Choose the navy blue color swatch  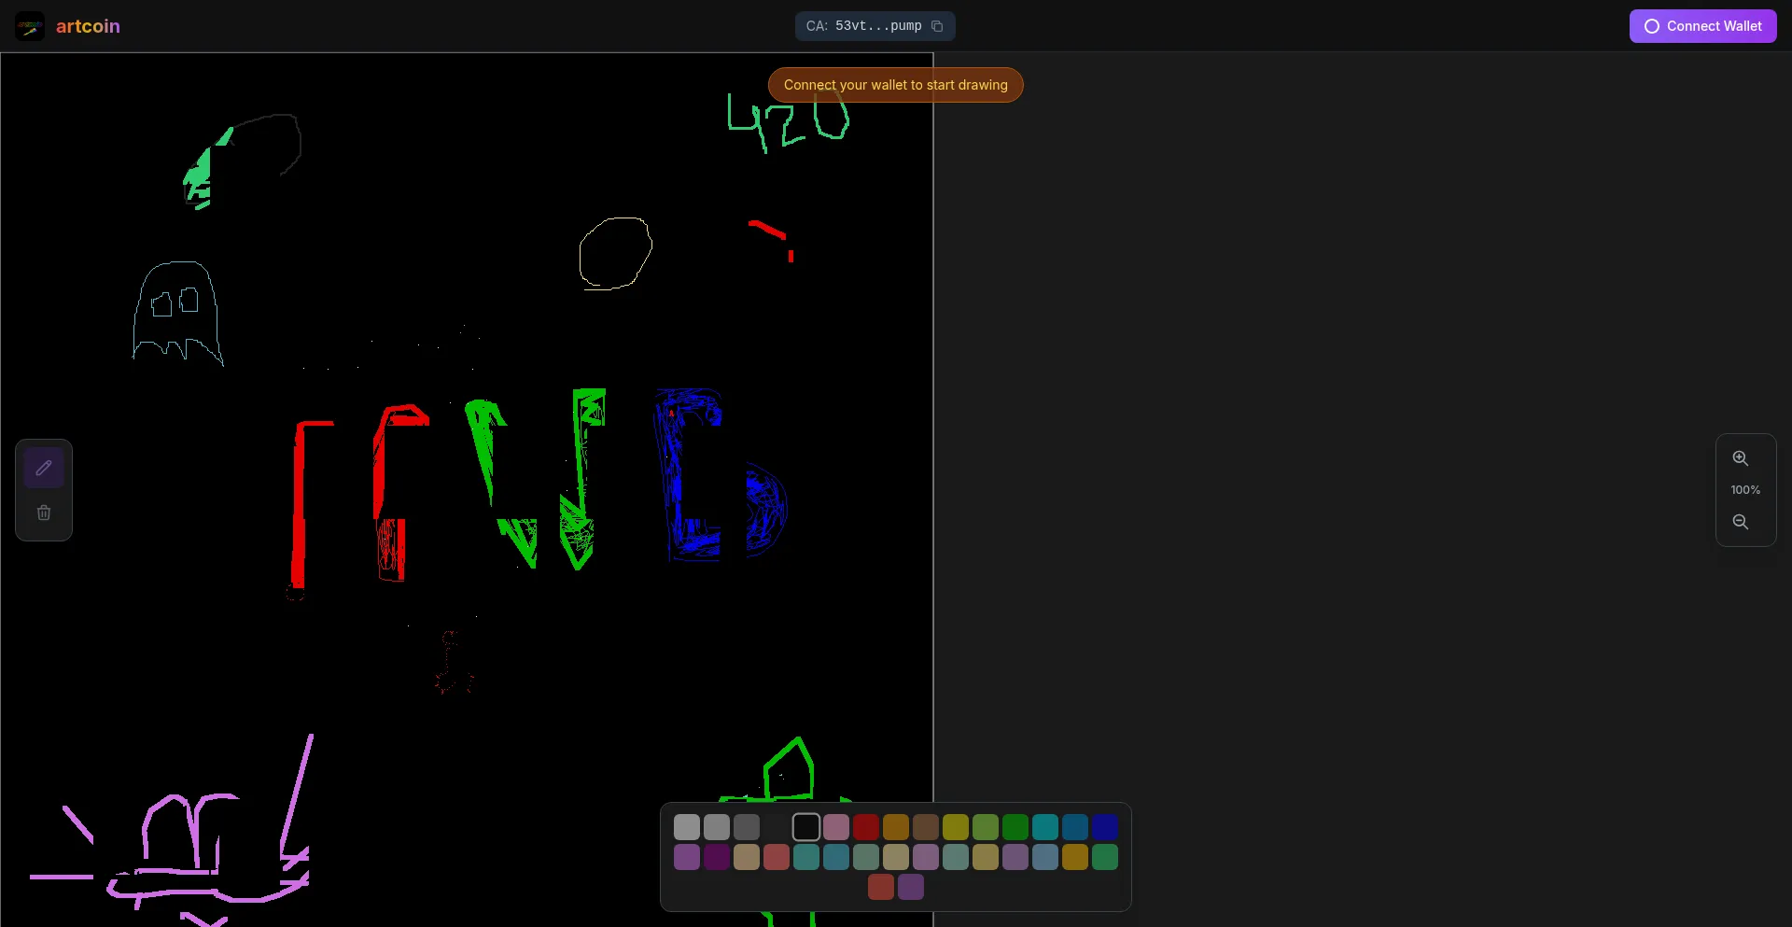1105,827
